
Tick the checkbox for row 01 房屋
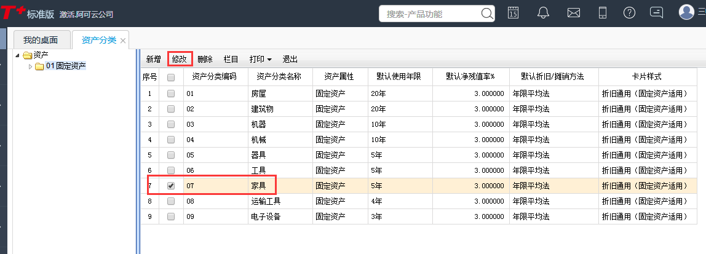click(171, 93)
